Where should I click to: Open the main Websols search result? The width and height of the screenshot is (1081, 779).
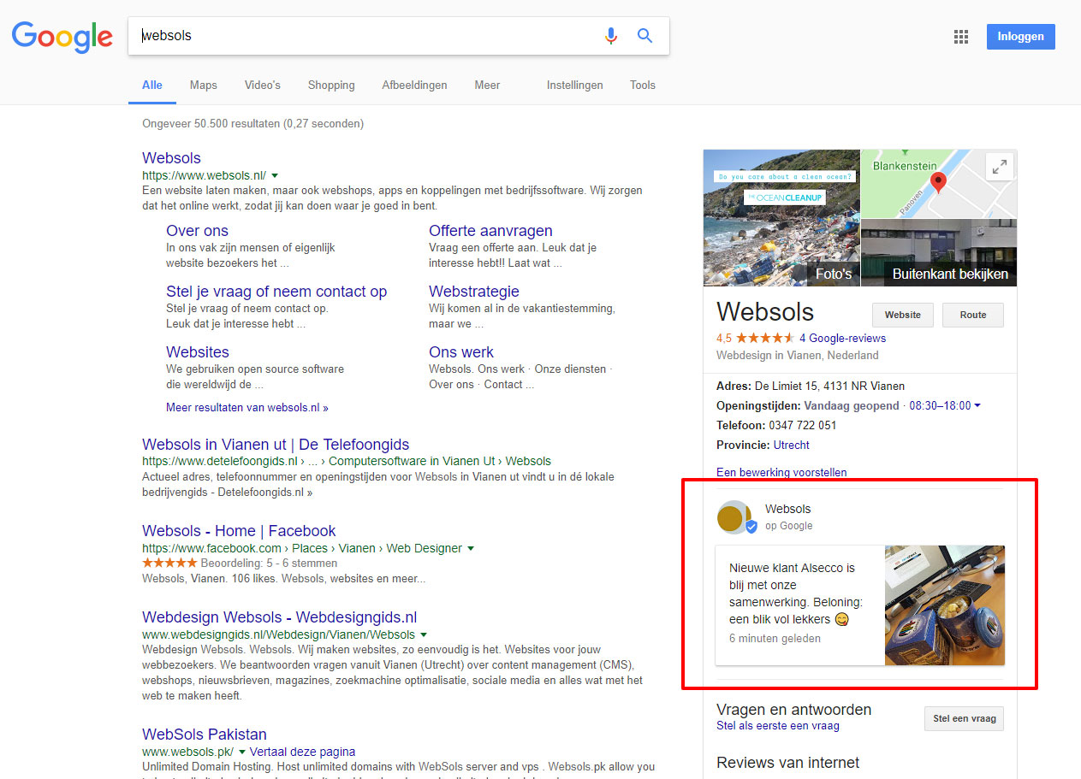point(171,158)
